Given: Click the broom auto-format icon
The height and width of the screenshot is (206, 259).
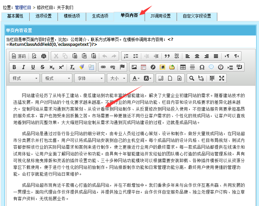Looking at the screenshot, I should [x=82, y=67].
